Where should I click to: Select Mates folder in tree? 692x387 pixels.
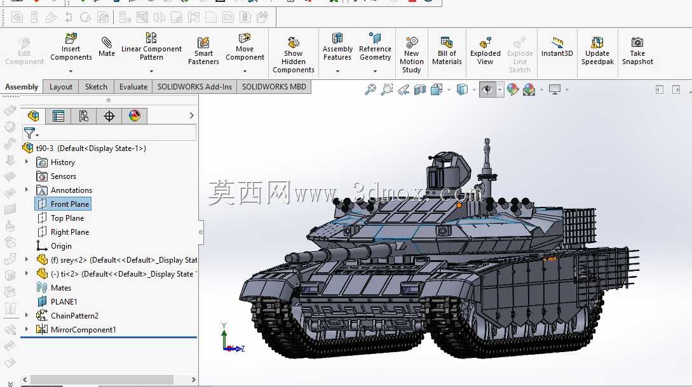pos(54,288)
